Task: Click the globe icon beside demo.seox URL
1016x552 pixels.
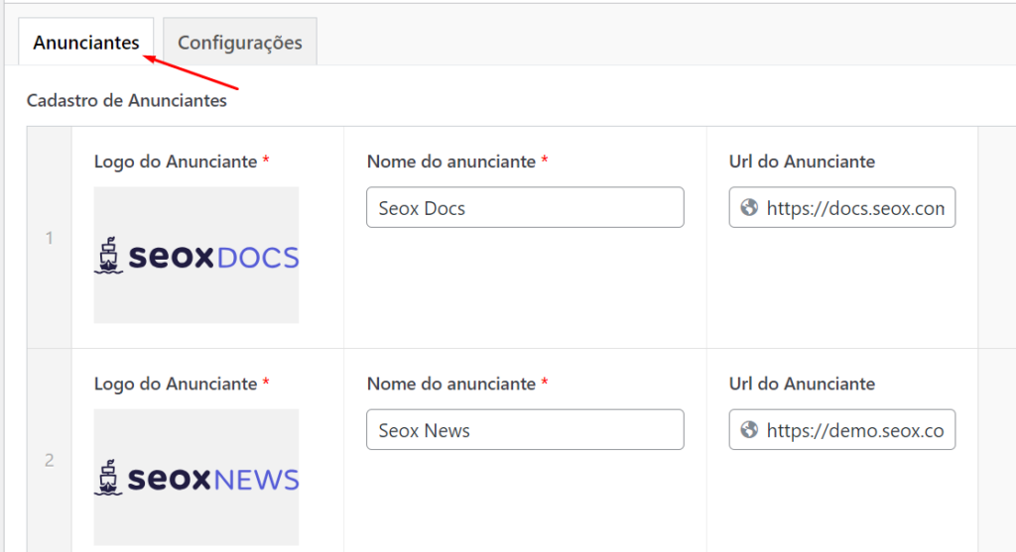Action: click(x=750, y=429)
